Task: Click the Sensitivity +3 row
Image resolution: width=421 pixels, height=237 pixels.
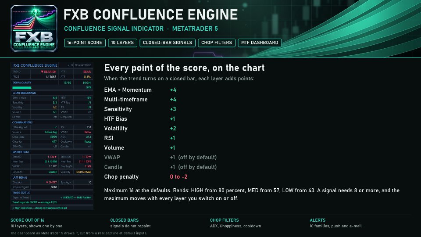Action: click(x=140, y=109)
